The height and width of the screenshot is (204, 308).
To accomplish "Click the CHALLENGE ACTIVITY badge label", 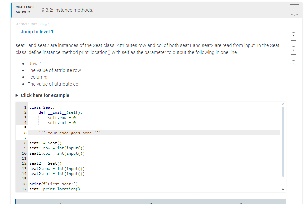I will [25, 9].
